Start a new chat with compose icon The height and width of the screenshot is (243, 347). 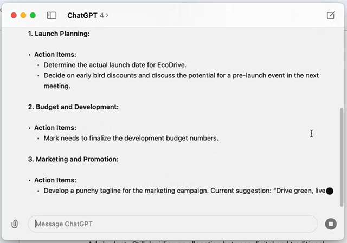click(x=331, y=16)
